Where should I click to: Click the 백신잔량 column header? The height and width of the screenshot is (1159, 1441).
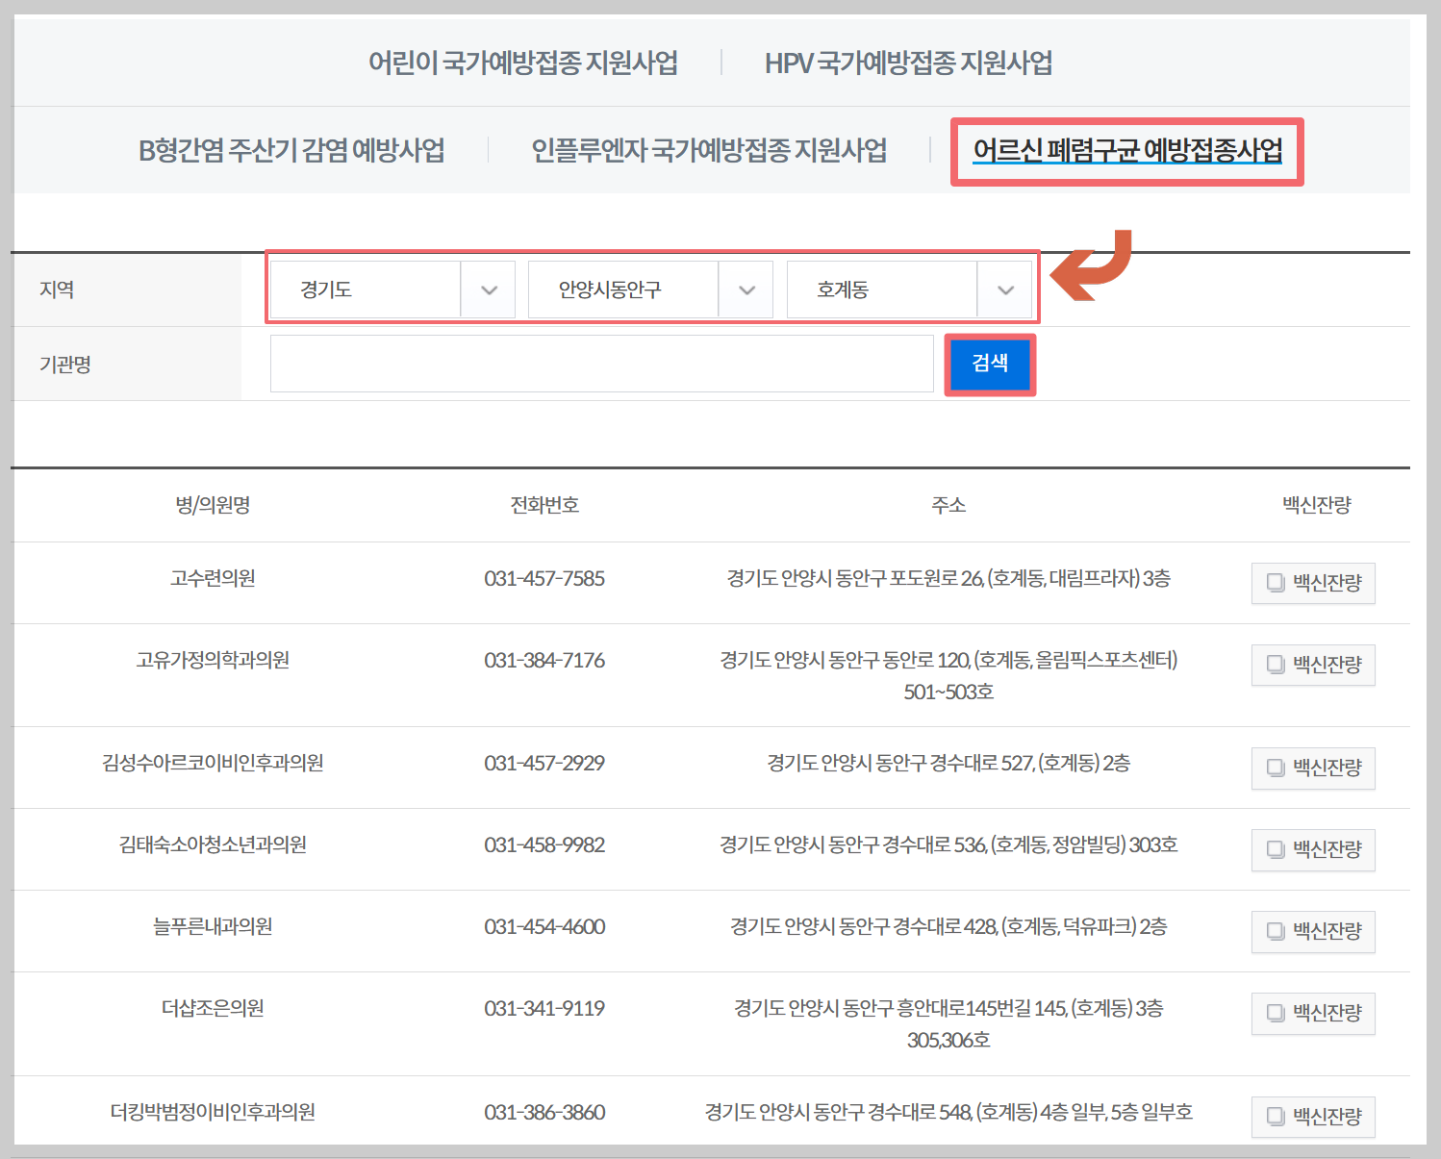click(1317, 505)
